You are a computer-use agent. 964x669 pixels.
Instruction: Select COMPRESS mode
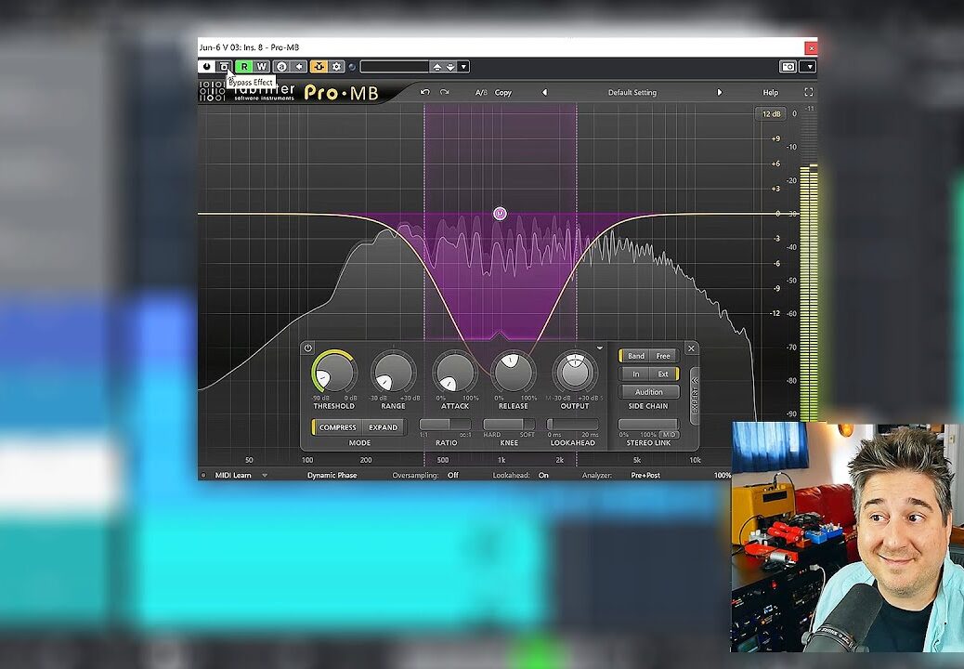pyautogui.click(x=337, y=427)
